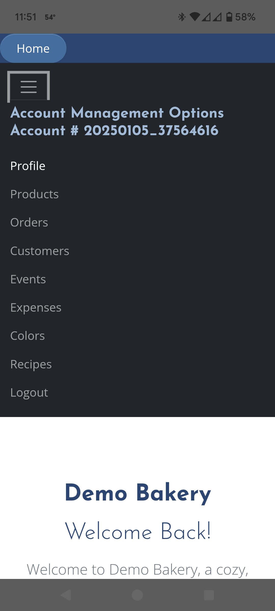Tap the Bluetooth status icon
Viewport: 275px width, 611px height.
pos(182,17)
